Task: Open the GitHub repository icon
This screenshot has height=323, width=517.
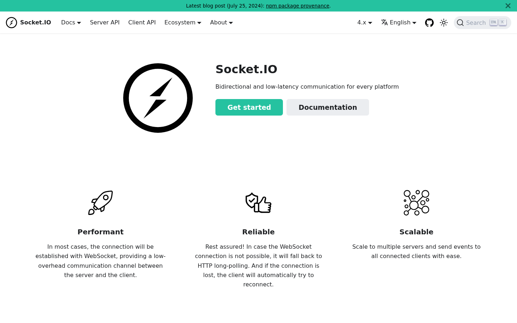Action: (x=429, y=23)
